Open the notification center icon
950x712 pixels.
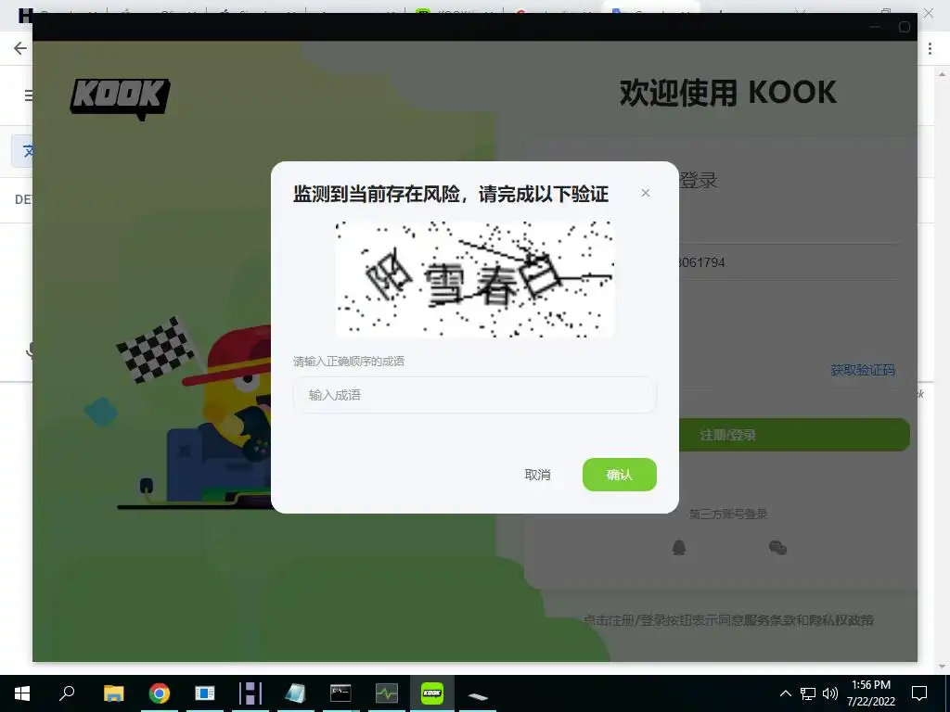[919, 693]
